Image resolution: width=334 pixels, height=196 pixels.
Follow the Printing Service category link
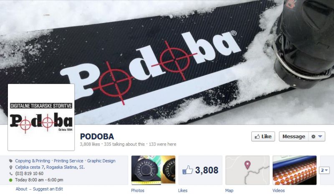[68, 161]
